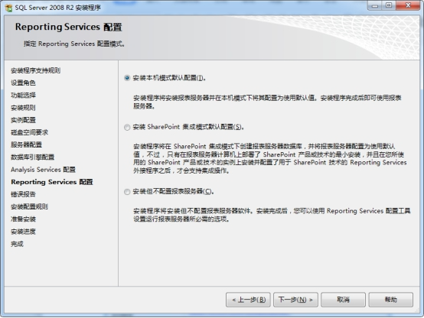Click the 错误报告 step in sidebar
This screenshot has width=424, height=318.
(x=23, y=194)
